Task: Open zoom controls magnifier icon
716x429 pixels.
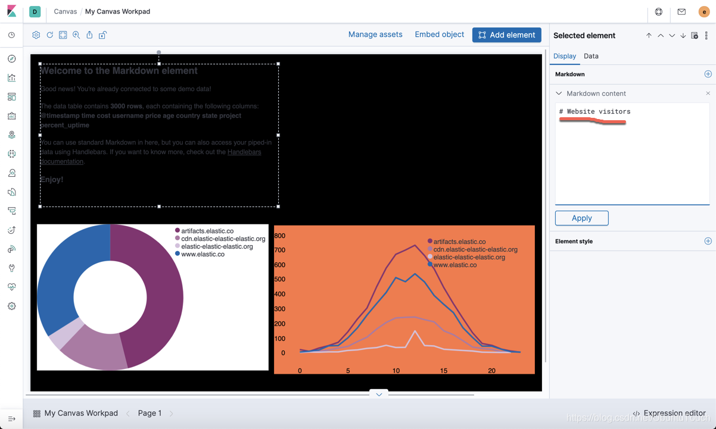Action: (x=76, y=35)
